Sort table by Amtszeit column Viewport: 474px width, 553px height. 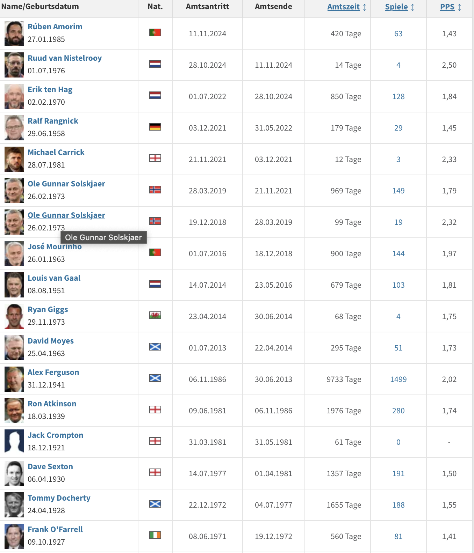pos(343,7)
